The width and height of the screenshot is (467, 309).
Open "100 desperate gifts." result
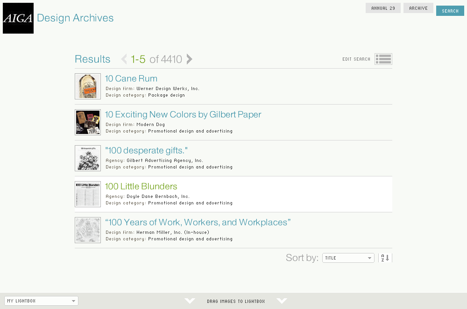coord(146,150)
